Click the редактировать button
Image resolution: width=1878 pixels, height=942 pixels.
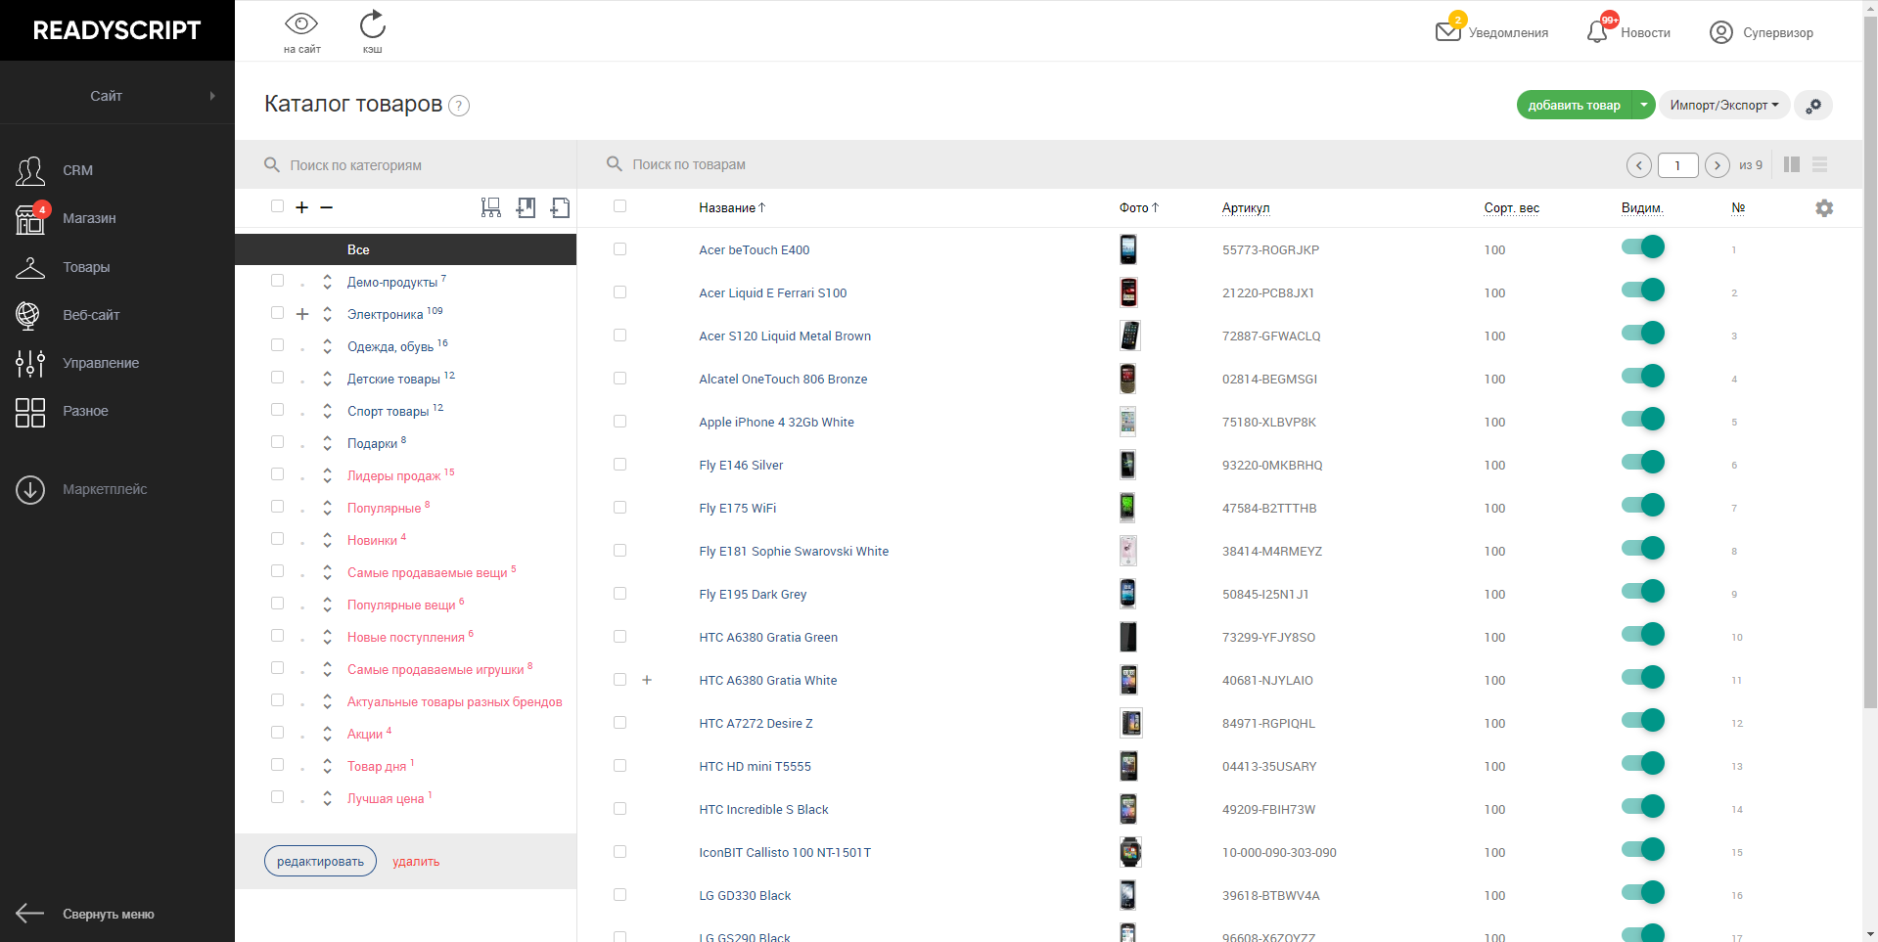320,861
